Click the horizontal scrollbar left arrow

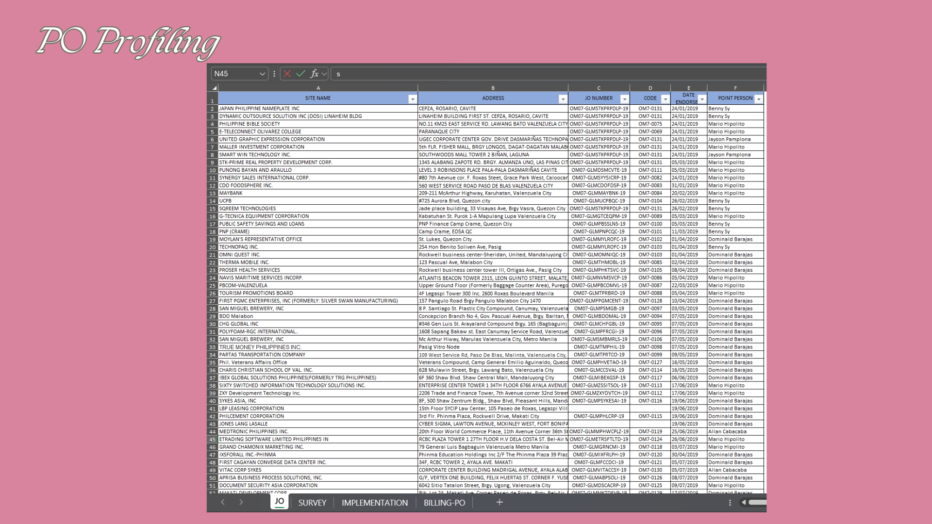coord(744,503)
